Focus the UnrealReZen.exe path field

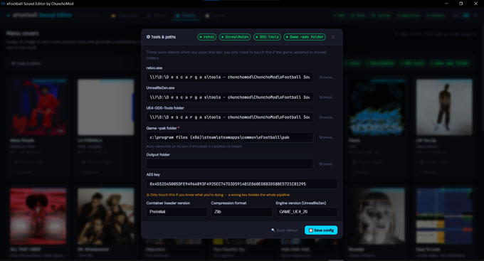coord(230,97)
